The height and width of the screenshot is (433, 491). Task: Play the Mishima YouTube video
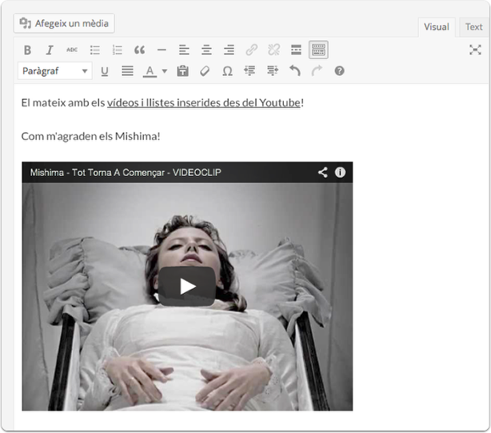[187, 287]
